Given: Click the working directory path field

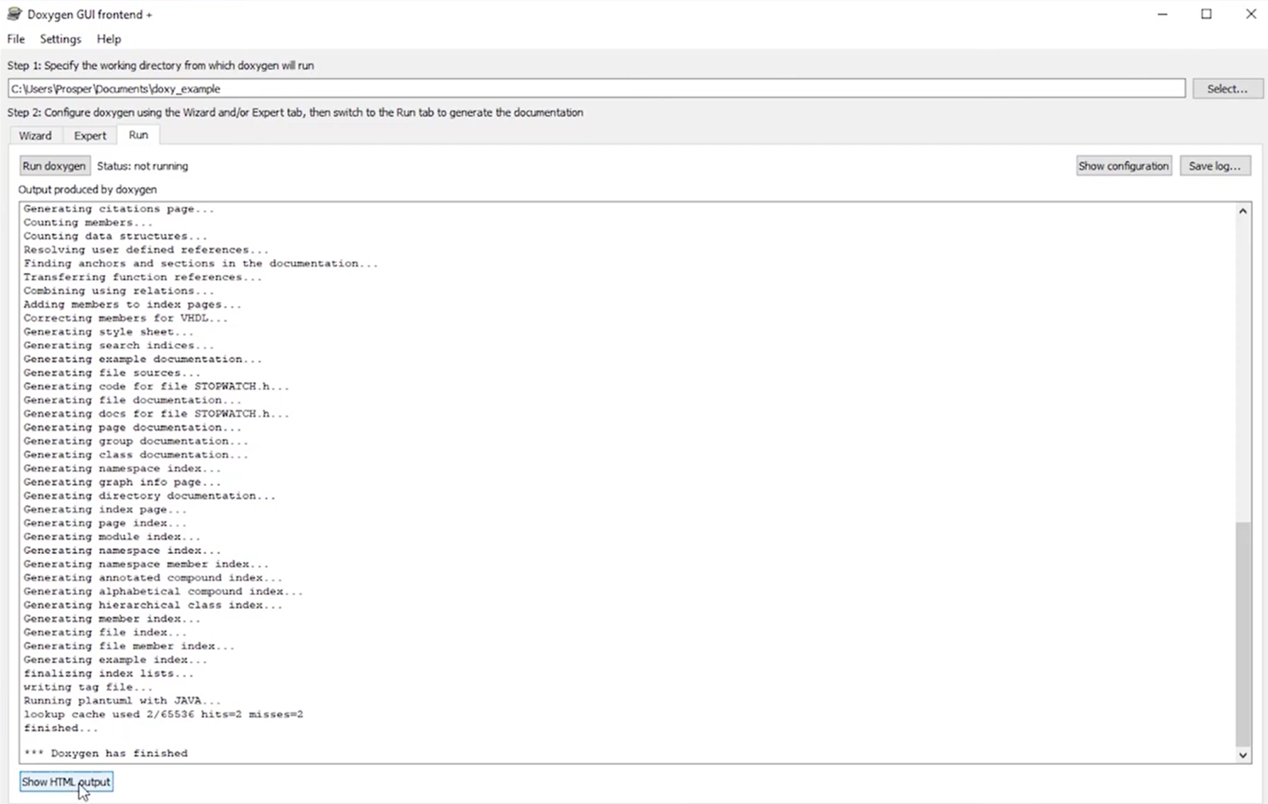Looking at the screenshot, I should pyautogui.click(x=596, y=89).
